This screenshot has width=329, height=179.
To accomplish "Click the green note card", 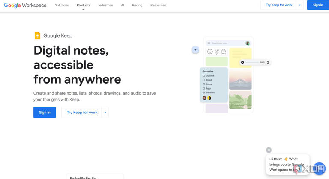I will click(x=216, y=61).
